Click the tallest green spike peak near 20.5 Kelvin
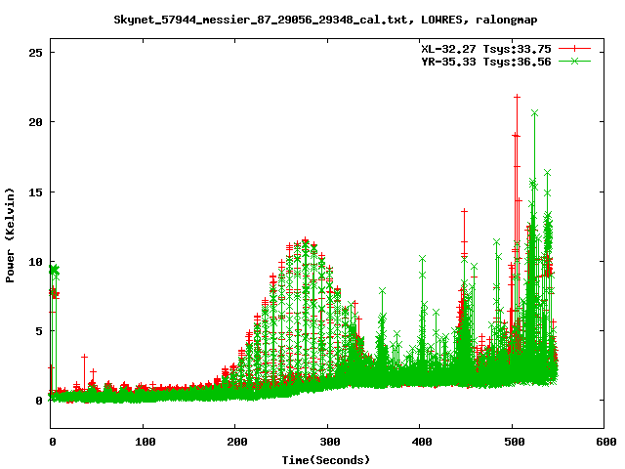The height and width of the screenshot is (469, 625). point(534,113)
